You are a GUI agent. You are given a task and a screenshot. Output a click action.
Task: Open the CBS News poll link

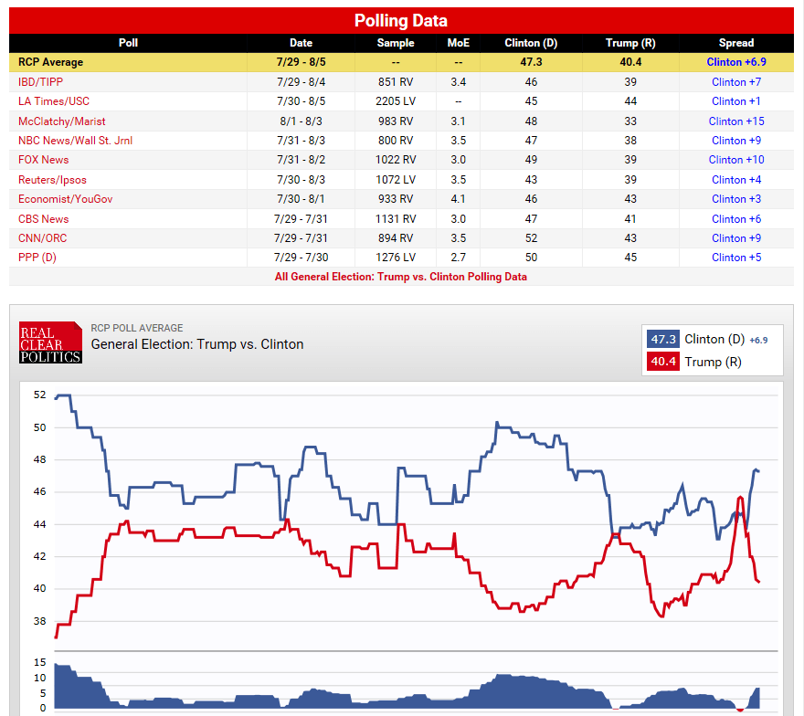point(43,219)
